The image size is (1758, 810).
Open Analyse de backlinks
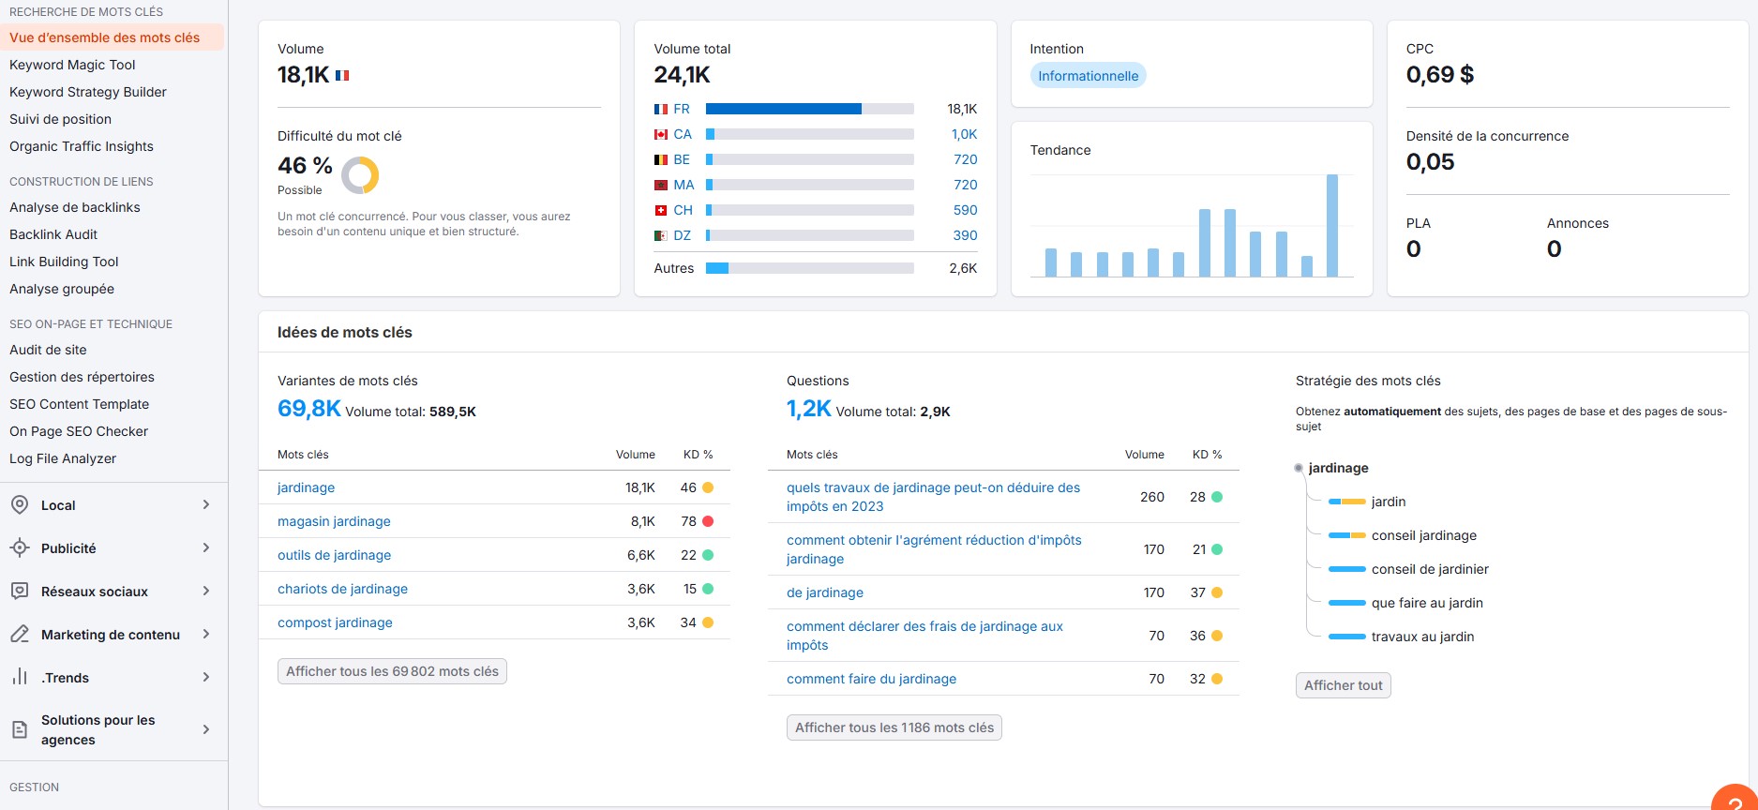point(75,207)
